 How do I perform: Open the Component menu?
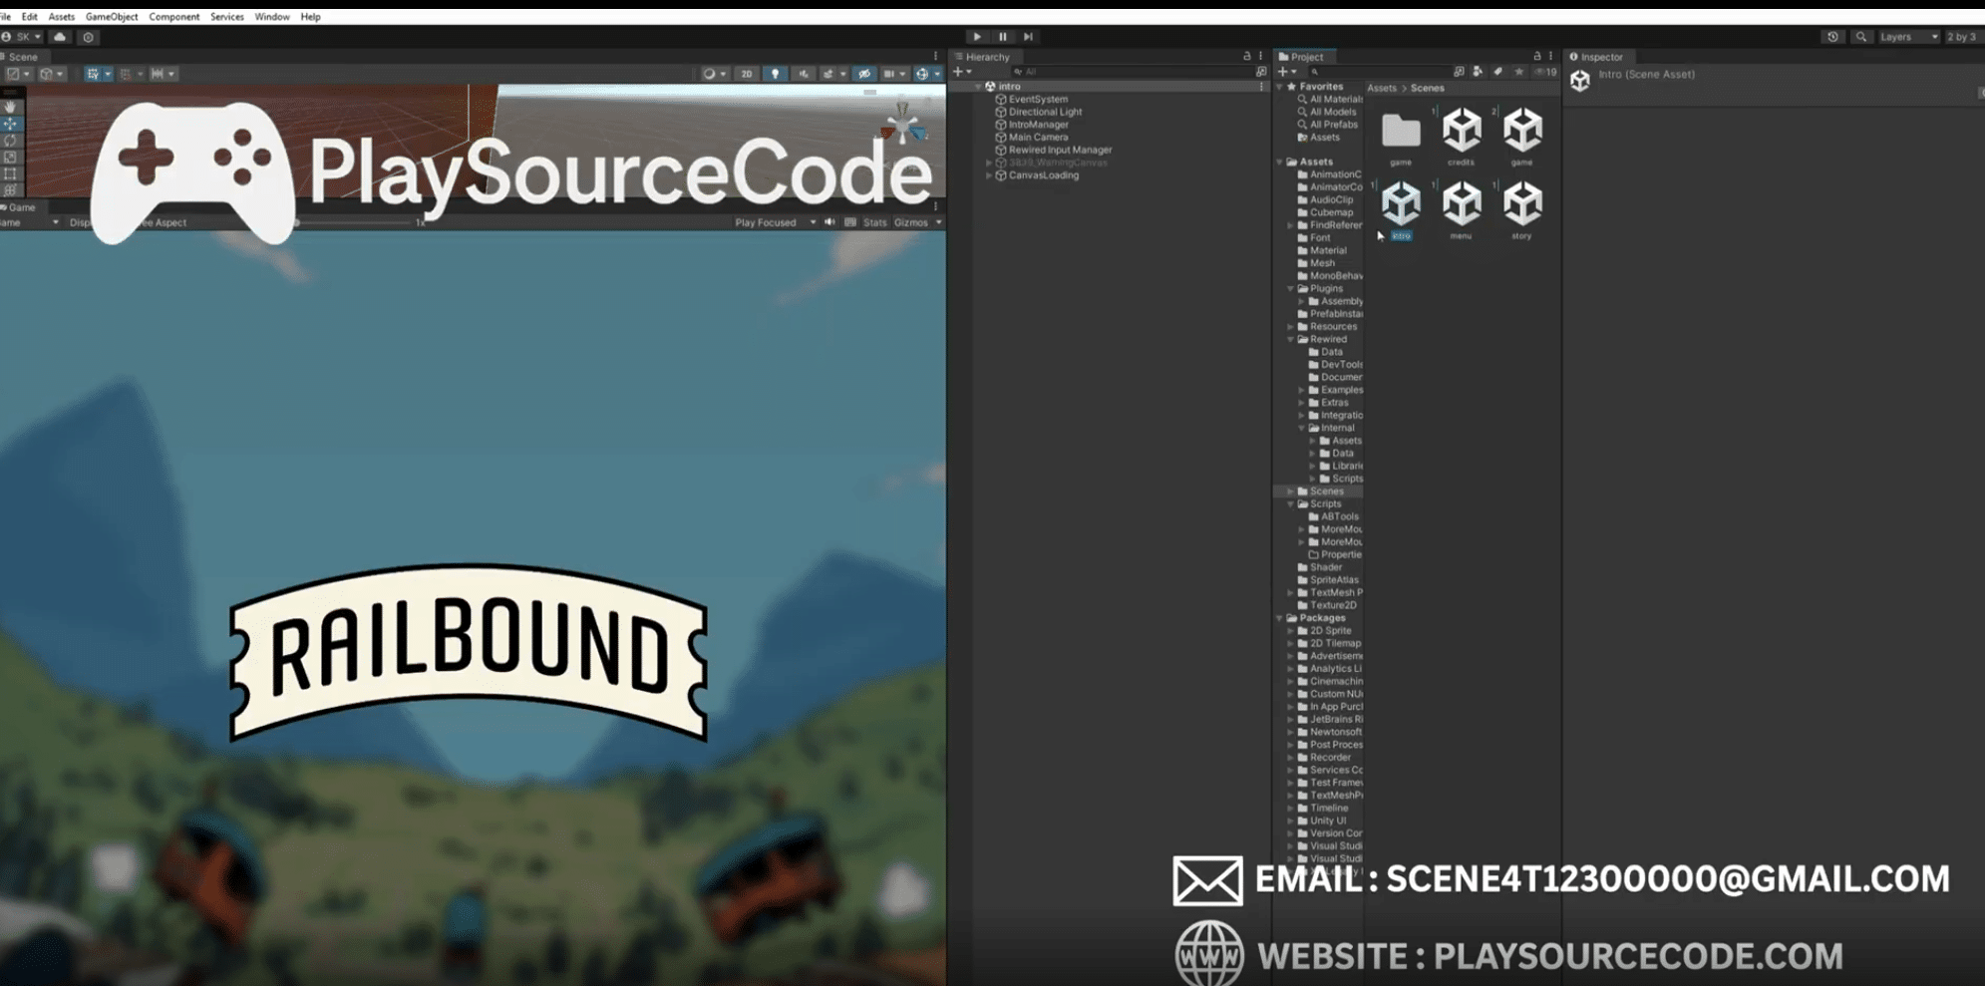[x=174, y=17]
